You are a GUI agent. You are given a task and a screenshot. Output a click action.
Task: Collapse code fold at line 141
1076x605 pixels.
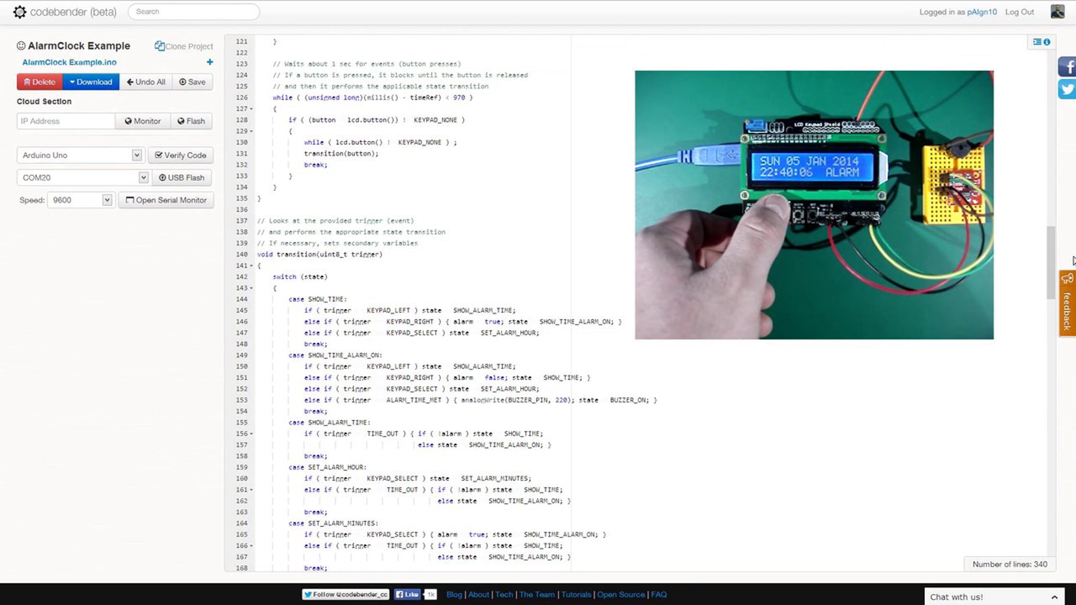point(252,266)
